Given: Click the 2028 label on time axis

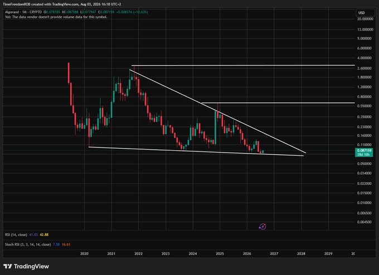Looking at the screenshot, I should pos(301,253).
